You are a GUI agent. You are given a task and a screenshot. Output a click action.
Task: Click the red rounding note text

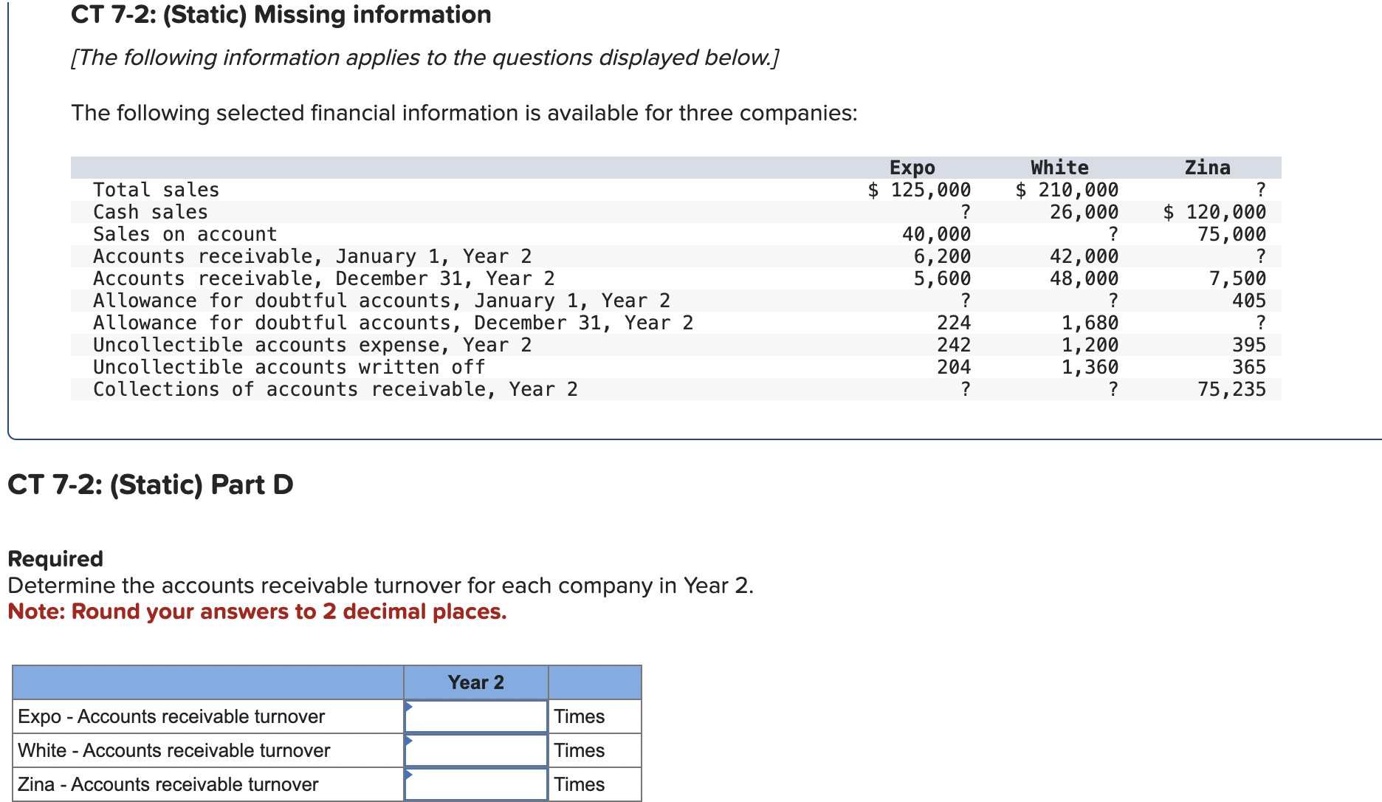coord(257,611)
